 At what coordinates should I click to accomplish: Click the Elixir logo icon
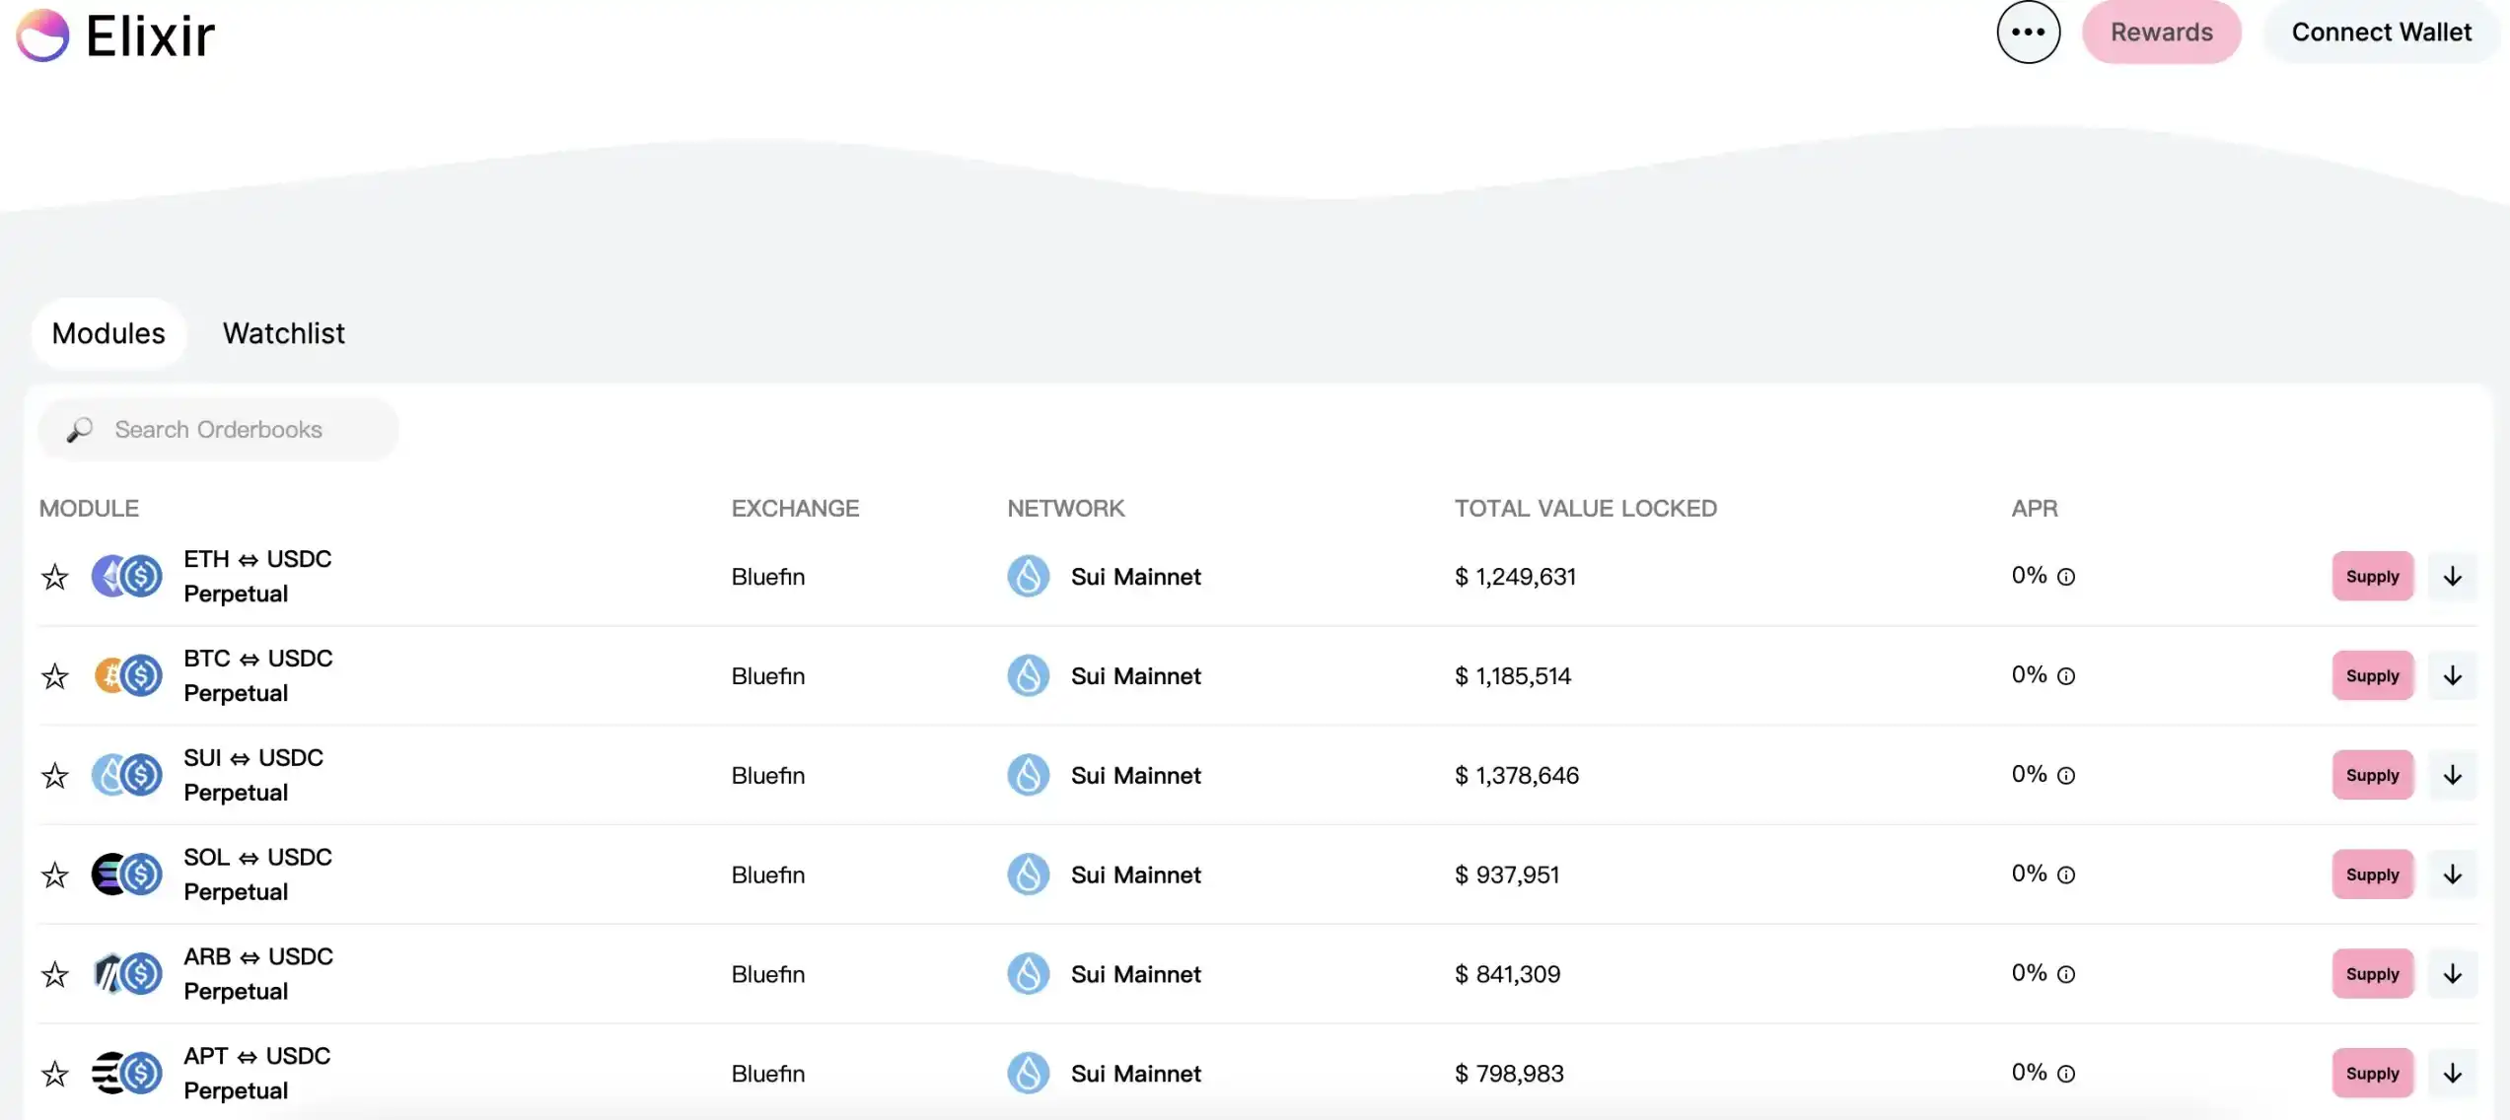point(42,35)
